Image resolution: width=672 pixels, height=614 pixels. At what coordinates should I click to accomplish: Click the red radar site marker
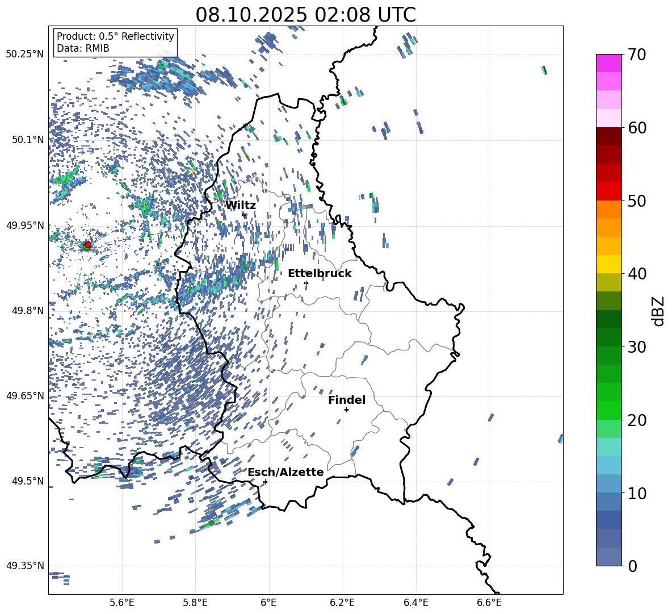[88, 244]
